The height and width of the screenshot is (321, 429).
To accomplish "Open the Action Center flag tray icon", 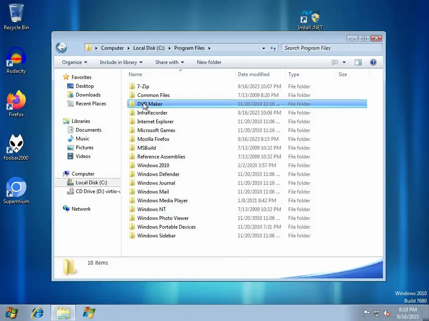I will pos(366,313).
